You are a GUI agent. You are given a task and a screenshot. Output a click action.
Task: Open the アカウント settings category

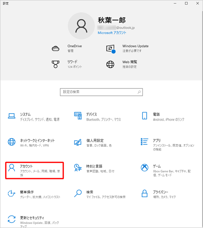point(35,170)
